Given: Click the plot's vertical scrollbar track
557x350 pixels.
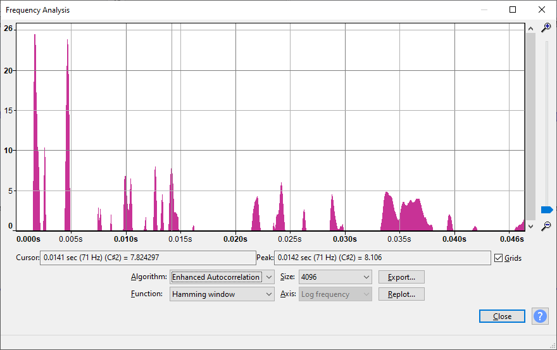Looking at the screenshot, I should pyautogui.click(x=530, y=127).
